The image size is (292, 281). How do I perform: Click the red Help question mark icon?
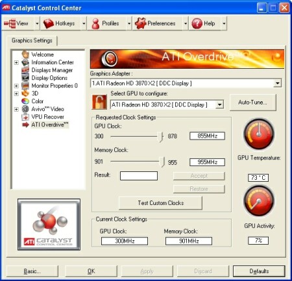(197, 23)
